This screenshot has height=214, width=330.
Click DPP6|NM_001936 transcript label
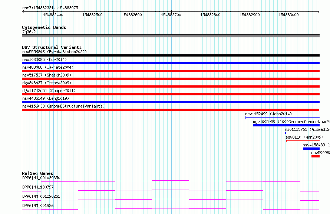38,205
